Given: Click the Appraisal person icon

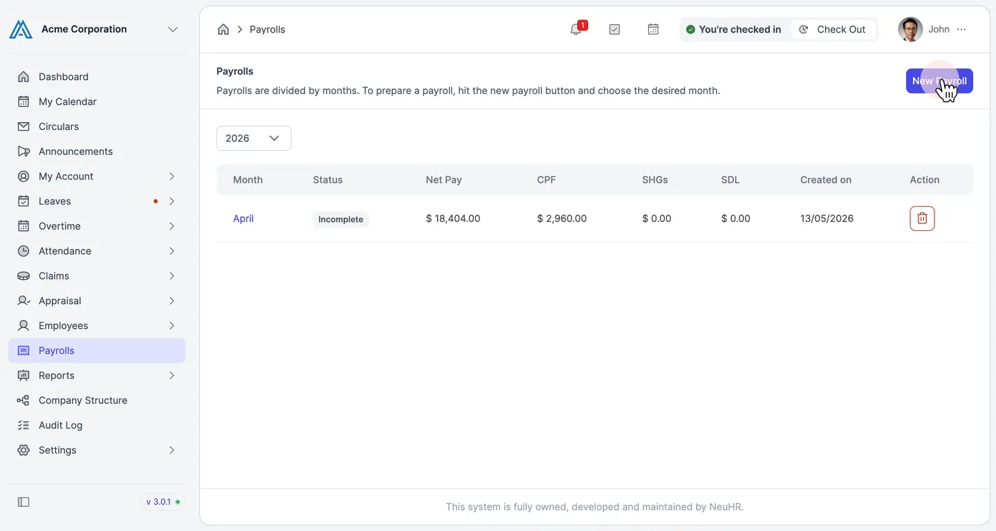Looking at the screenshot, I should click(x=24, y=301).
